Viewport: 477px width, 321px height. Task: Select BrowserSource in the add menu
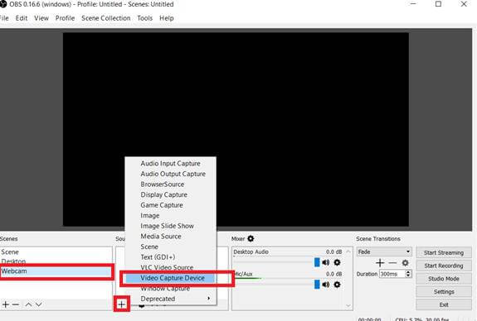[170, 184]
